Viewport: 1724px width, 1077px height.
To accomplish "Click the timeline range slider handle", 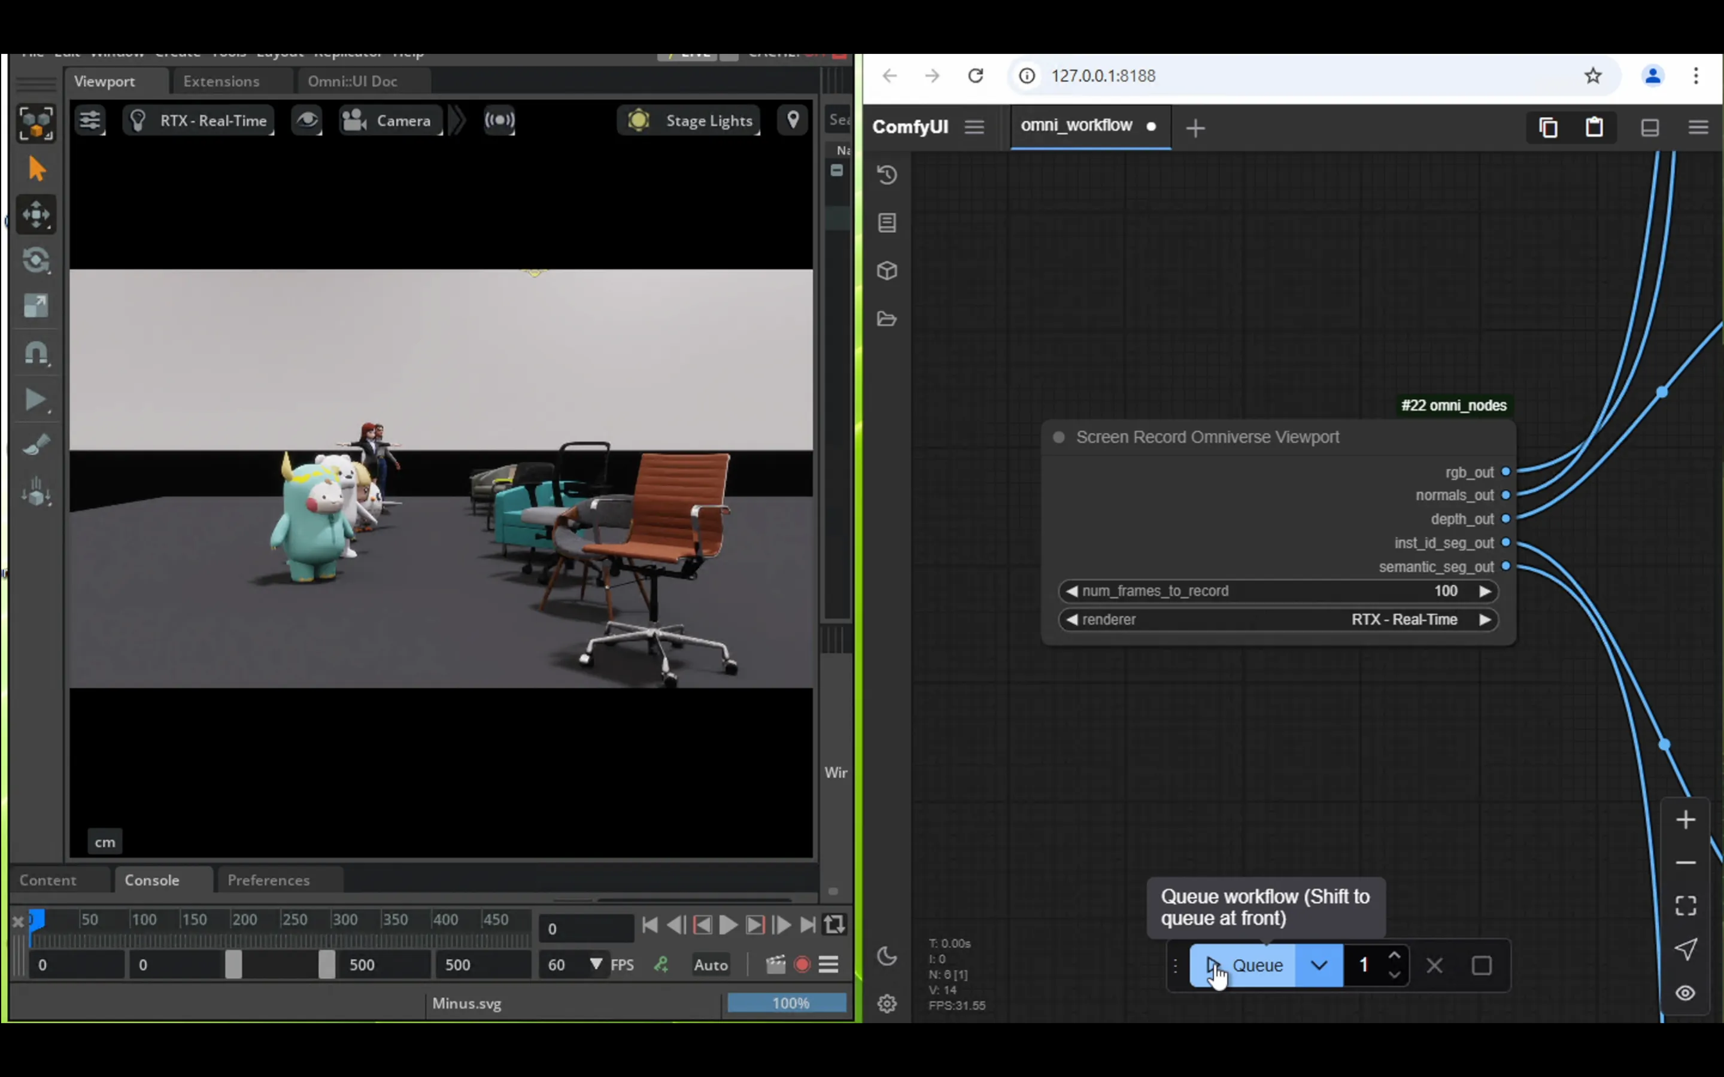I will coord(233,965).
